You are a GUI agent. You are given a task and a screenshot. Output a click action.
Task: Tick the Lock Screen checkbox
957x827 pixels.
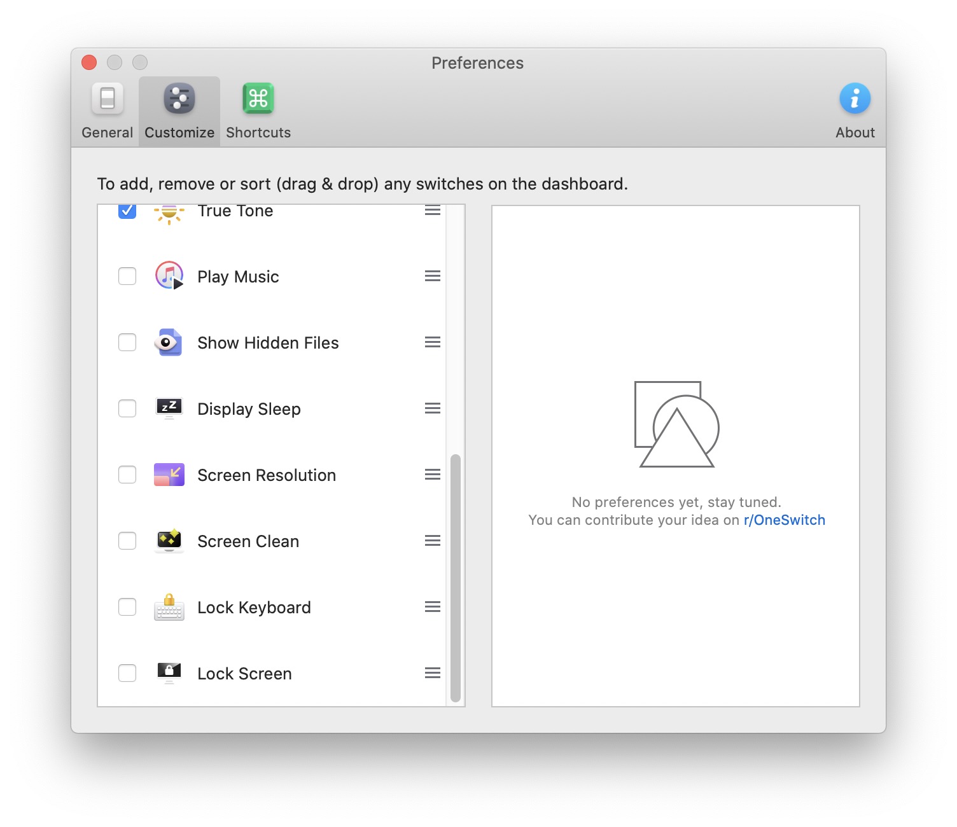click(127, 673)
